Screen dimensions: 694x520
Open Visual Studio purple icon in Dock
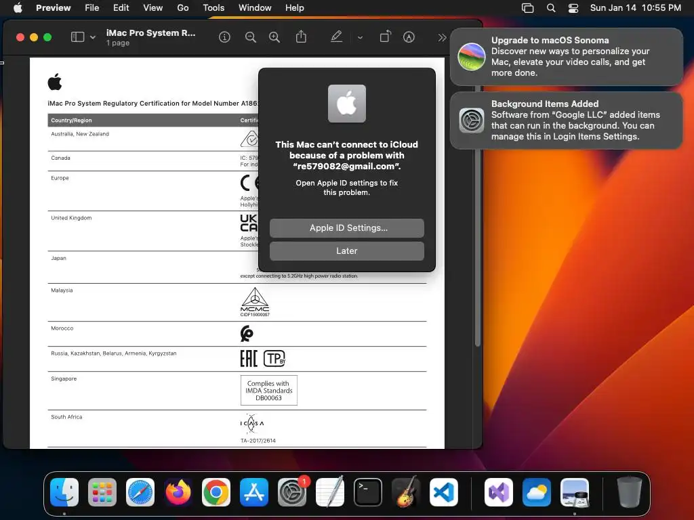[x=499, y=492]
